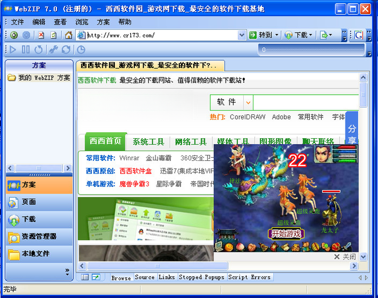Screen dimensions: 378x298
Task: Open the 帮助 menu
Action: [125, 22]
